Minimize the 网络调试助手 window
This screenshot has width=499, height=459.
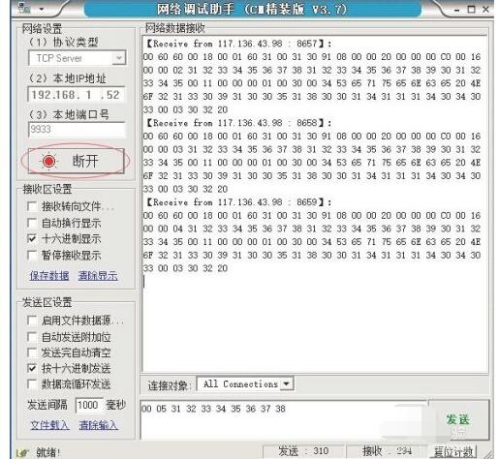tap(456, 11)
